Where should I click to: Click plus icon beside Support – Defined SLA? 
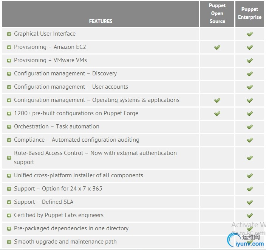[9, 202]
